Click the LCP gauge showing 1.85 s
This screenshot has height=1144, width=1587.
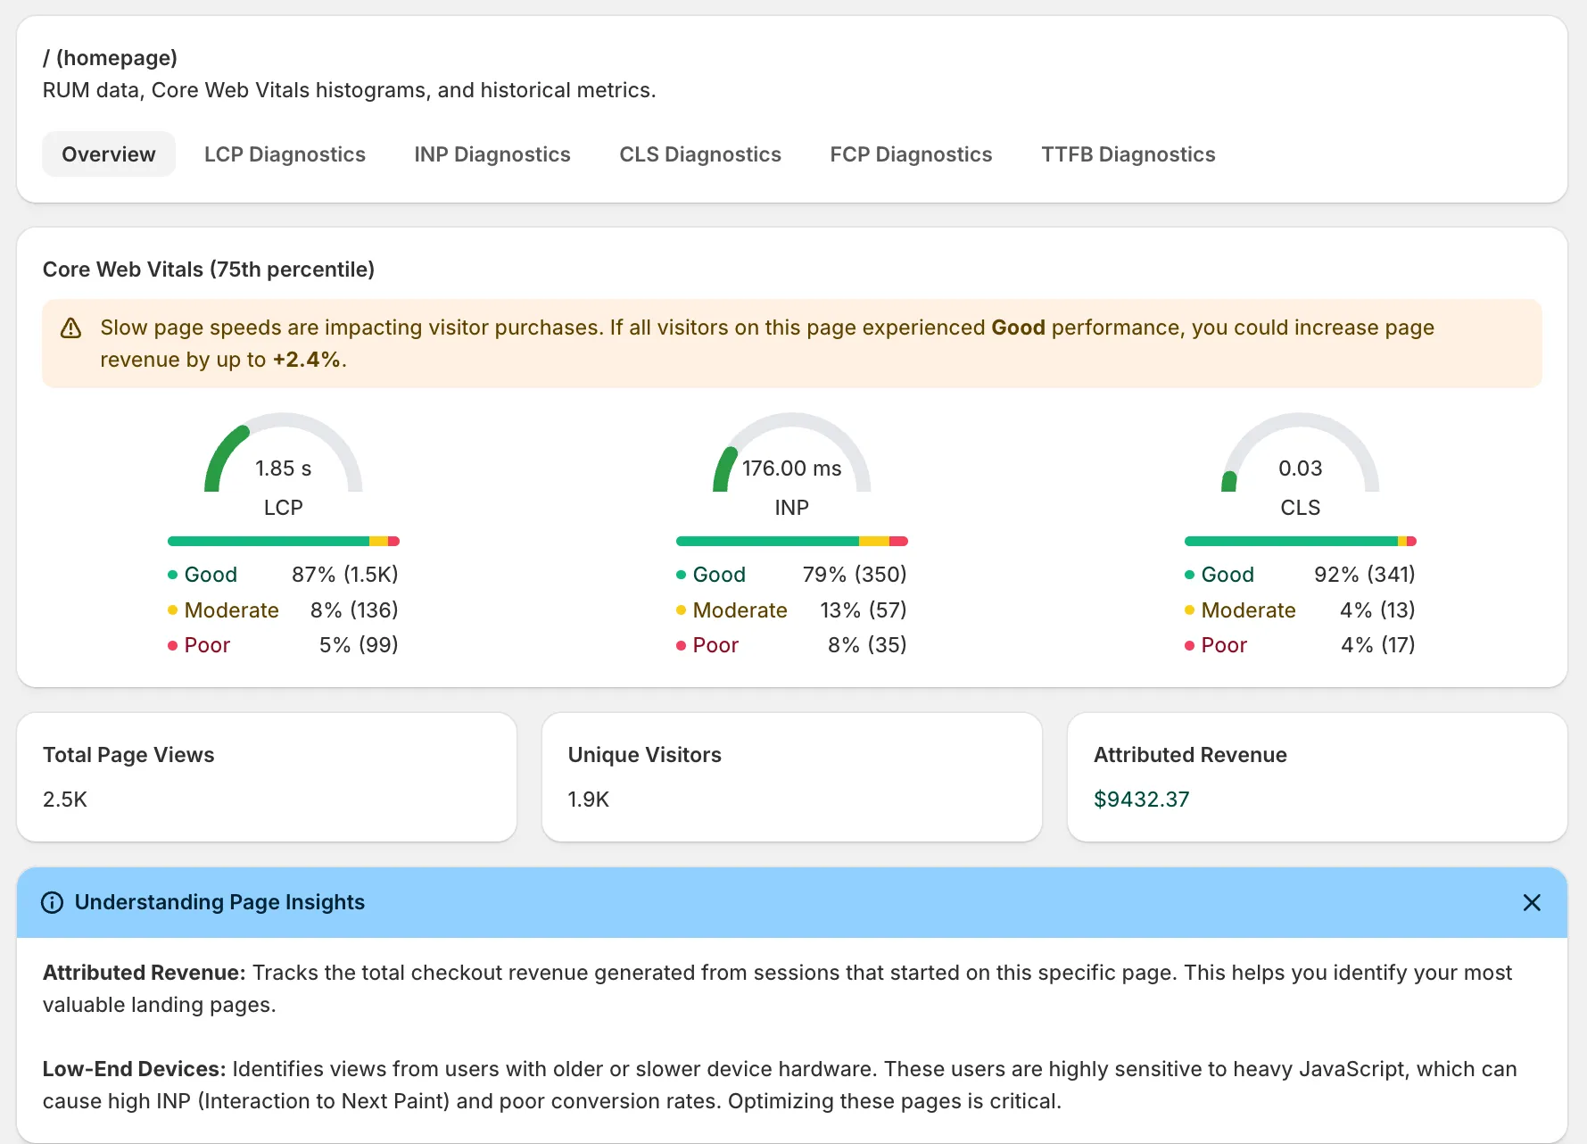[284, 453]
